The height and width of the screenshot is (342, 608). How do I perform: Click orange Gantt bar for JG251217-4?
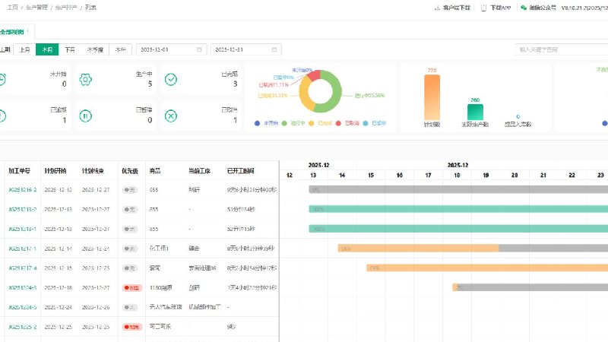(487, 268)
